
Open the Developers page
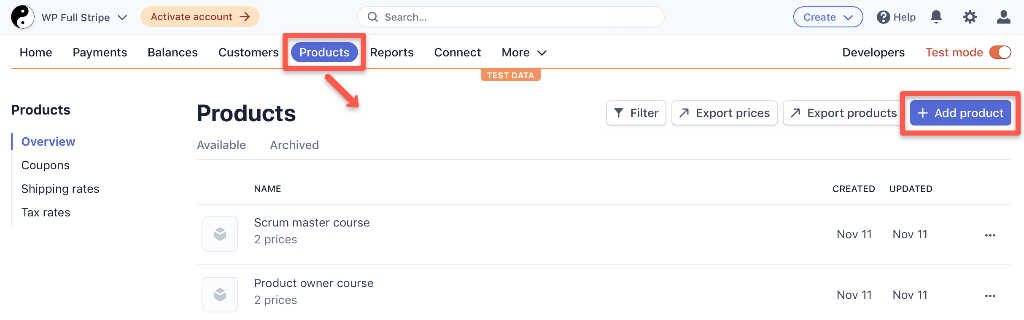coord(873,52)
